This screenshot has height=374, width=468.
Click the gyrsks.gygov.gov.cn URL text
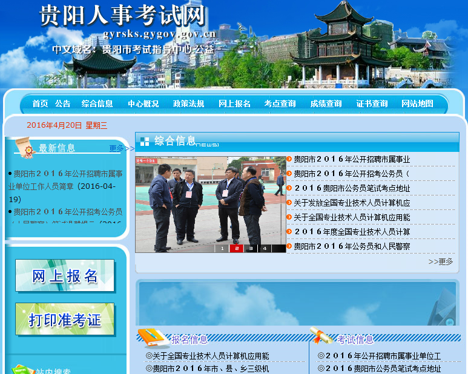coord(159,34)
